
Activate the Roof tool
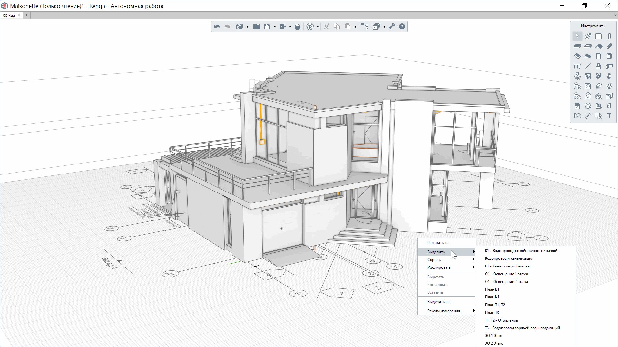coord(599,46)
